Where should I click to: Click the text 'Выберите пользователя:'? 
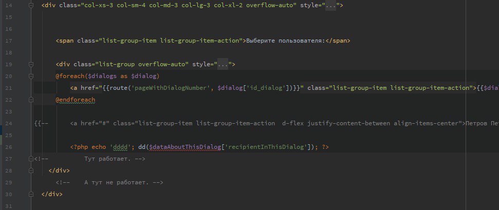click(x=286, y=41)
